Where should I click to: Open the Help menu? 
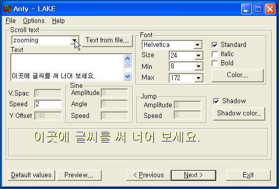pos(58,21)
